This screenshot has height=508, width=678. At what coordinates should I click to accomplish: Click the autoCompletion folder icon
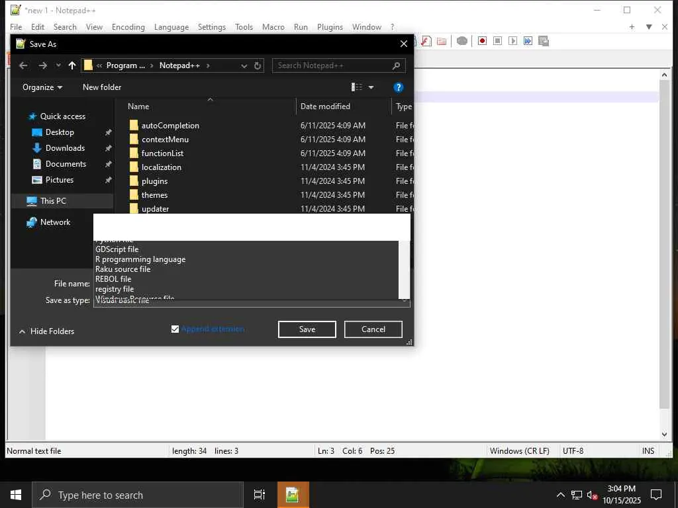tap(134, 125)
